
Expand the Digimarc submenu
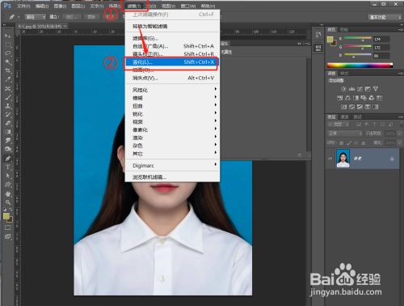[172, 165]
